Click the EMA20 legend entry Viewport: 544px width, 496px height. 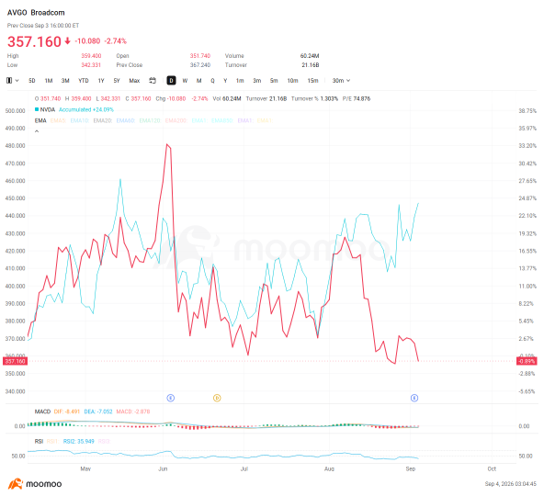102,120
